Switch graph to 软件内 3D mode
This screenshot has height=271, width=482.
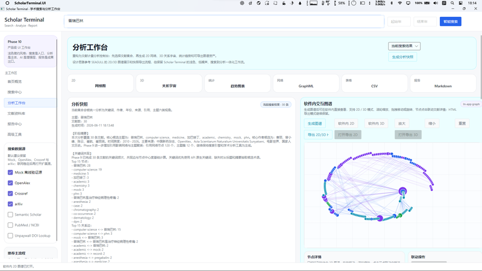point(376,123)
